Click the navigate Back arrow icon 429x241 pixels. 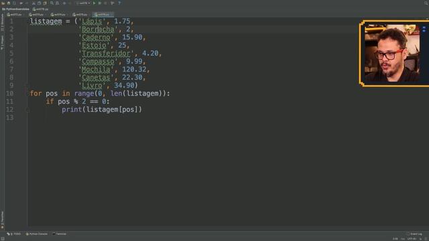[64, 3]
